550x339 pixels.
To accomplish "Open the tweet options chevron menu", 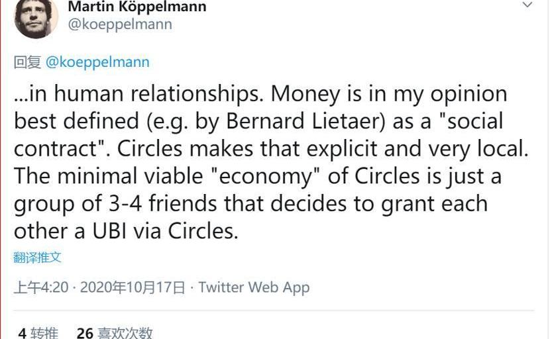I will 527,5.
